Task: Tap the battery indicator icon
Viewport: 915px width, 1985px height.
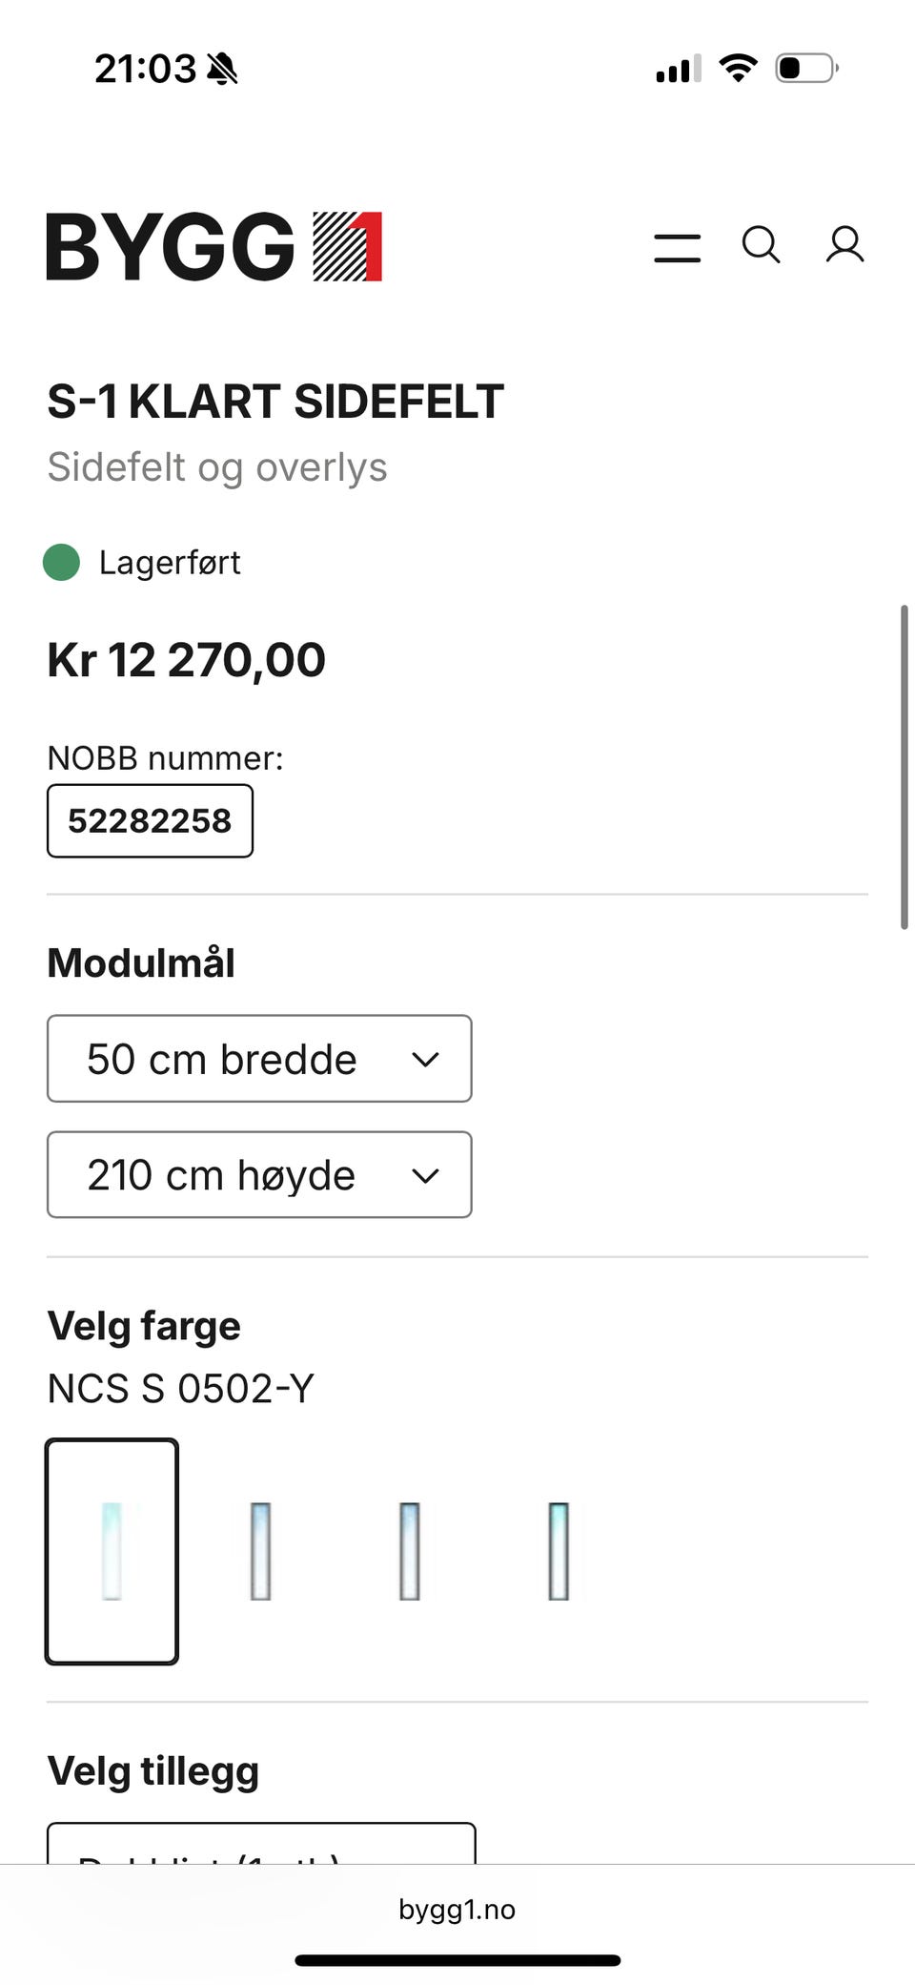Action: (806, 68)
